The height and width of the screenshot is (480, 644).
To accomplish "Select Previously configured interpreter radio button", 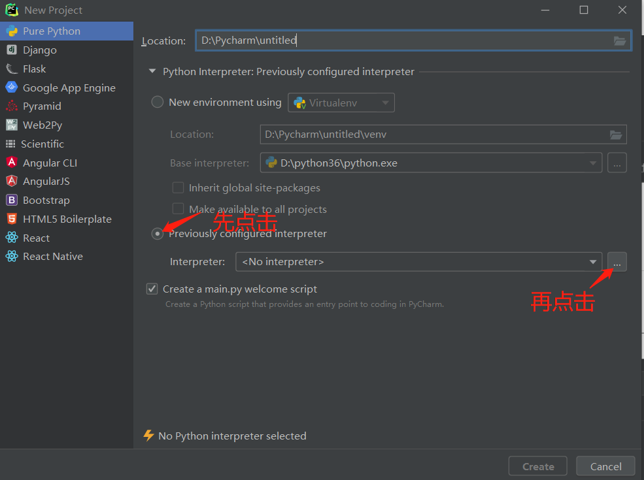I will pyautogui.click(x=158, y=233).
